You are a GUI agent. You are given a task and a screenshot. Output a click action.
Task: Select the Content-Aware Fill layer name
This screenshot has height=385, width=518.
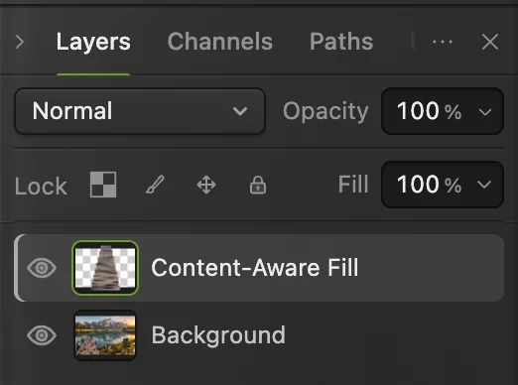(x=255, y=267)
